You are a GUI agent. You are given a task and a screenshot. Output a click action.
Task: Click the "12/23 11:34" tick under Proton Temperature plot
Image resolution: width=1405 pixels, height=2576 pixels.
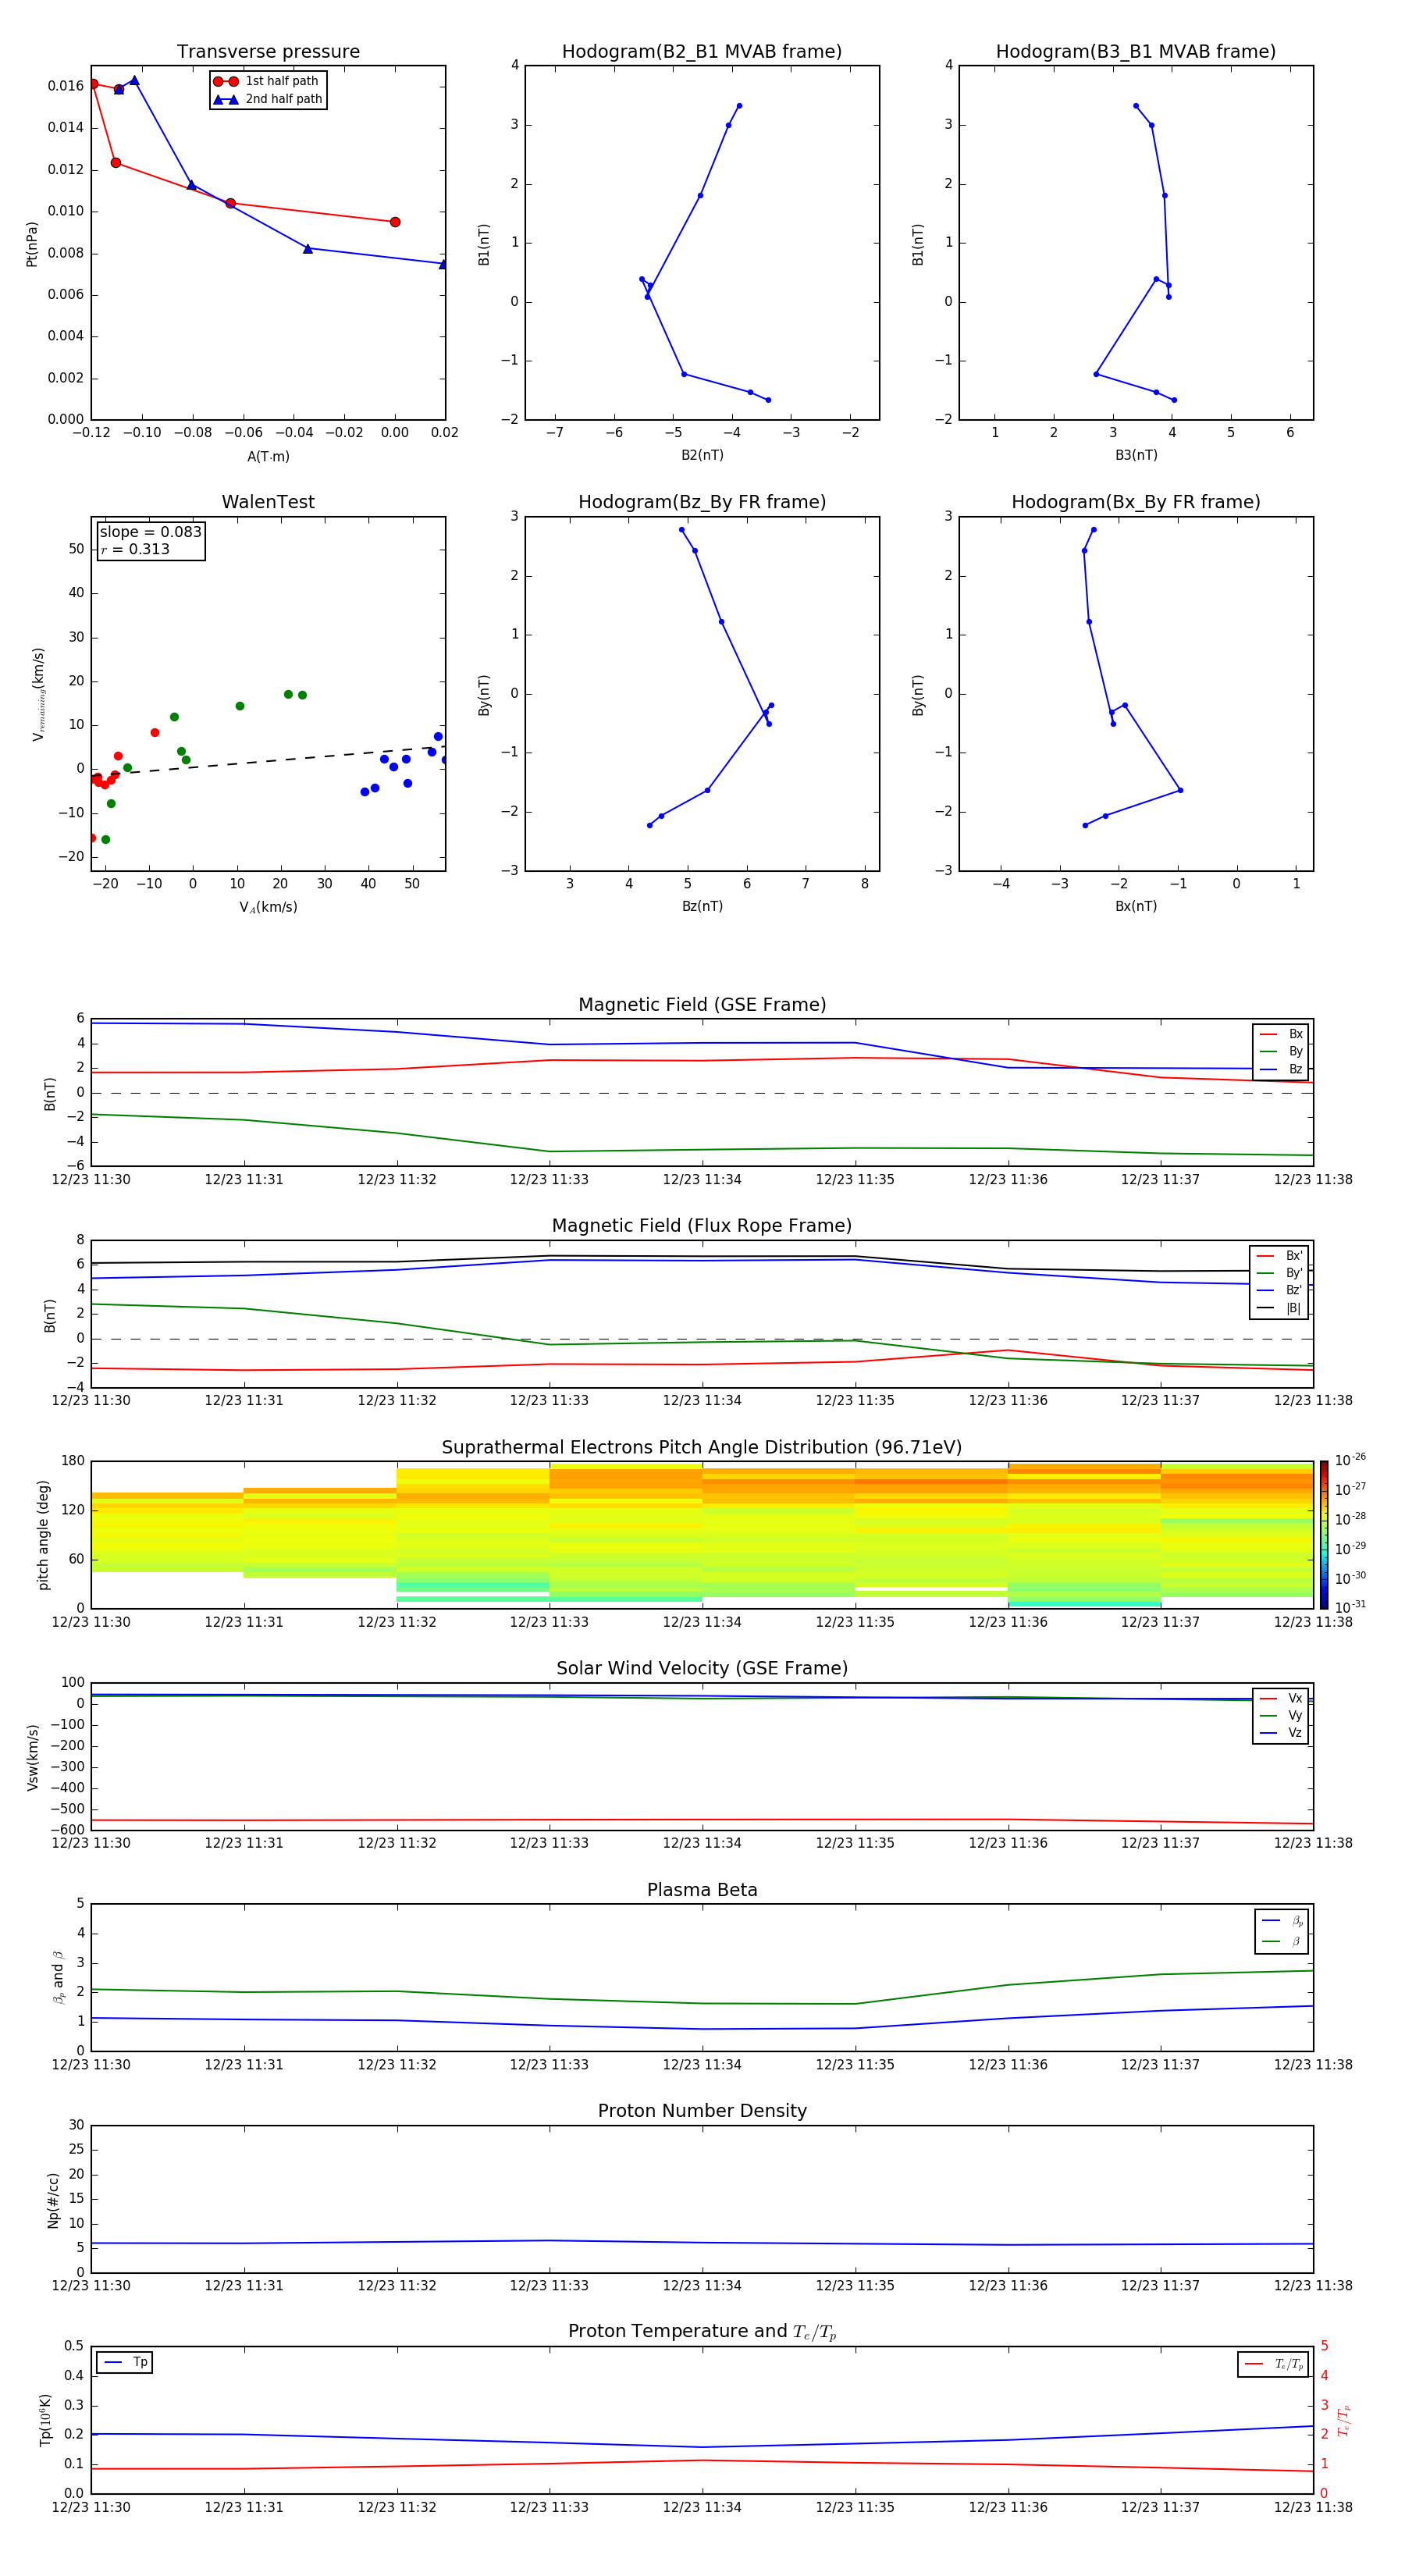pyautogui.click(x=702, y=2507)
